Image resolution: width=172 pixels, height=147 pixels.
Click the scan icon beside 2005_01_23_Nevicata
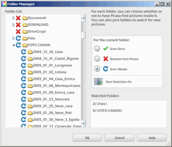[x=24, y=99]
